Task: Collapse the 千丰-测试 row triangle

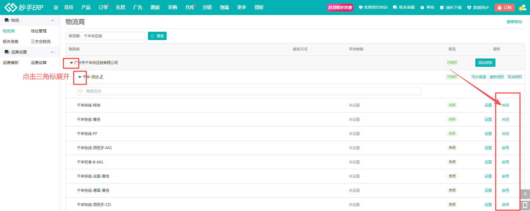Action: [x=80, y=77]
